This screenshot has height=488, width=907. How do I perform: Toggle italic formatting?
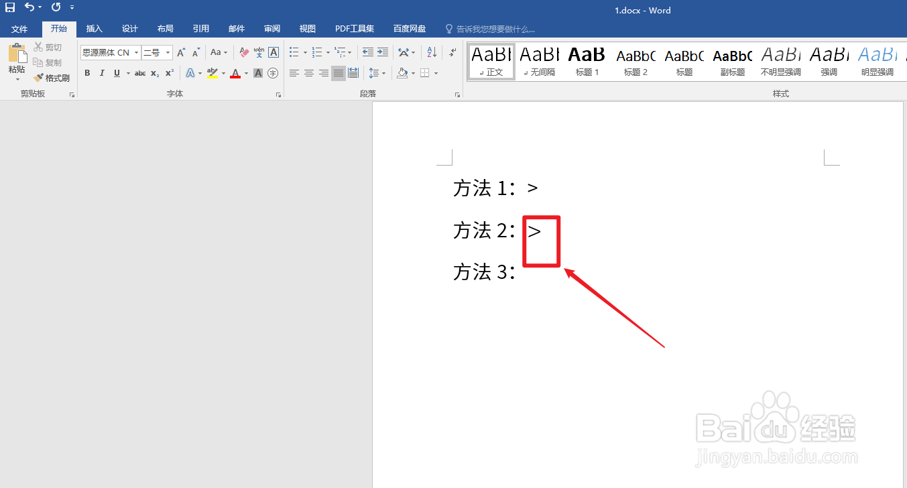coord(102,73)
